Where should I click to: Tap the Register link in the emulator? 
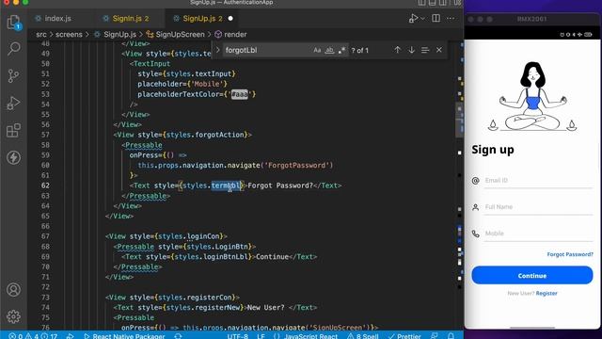pos(547,293)
